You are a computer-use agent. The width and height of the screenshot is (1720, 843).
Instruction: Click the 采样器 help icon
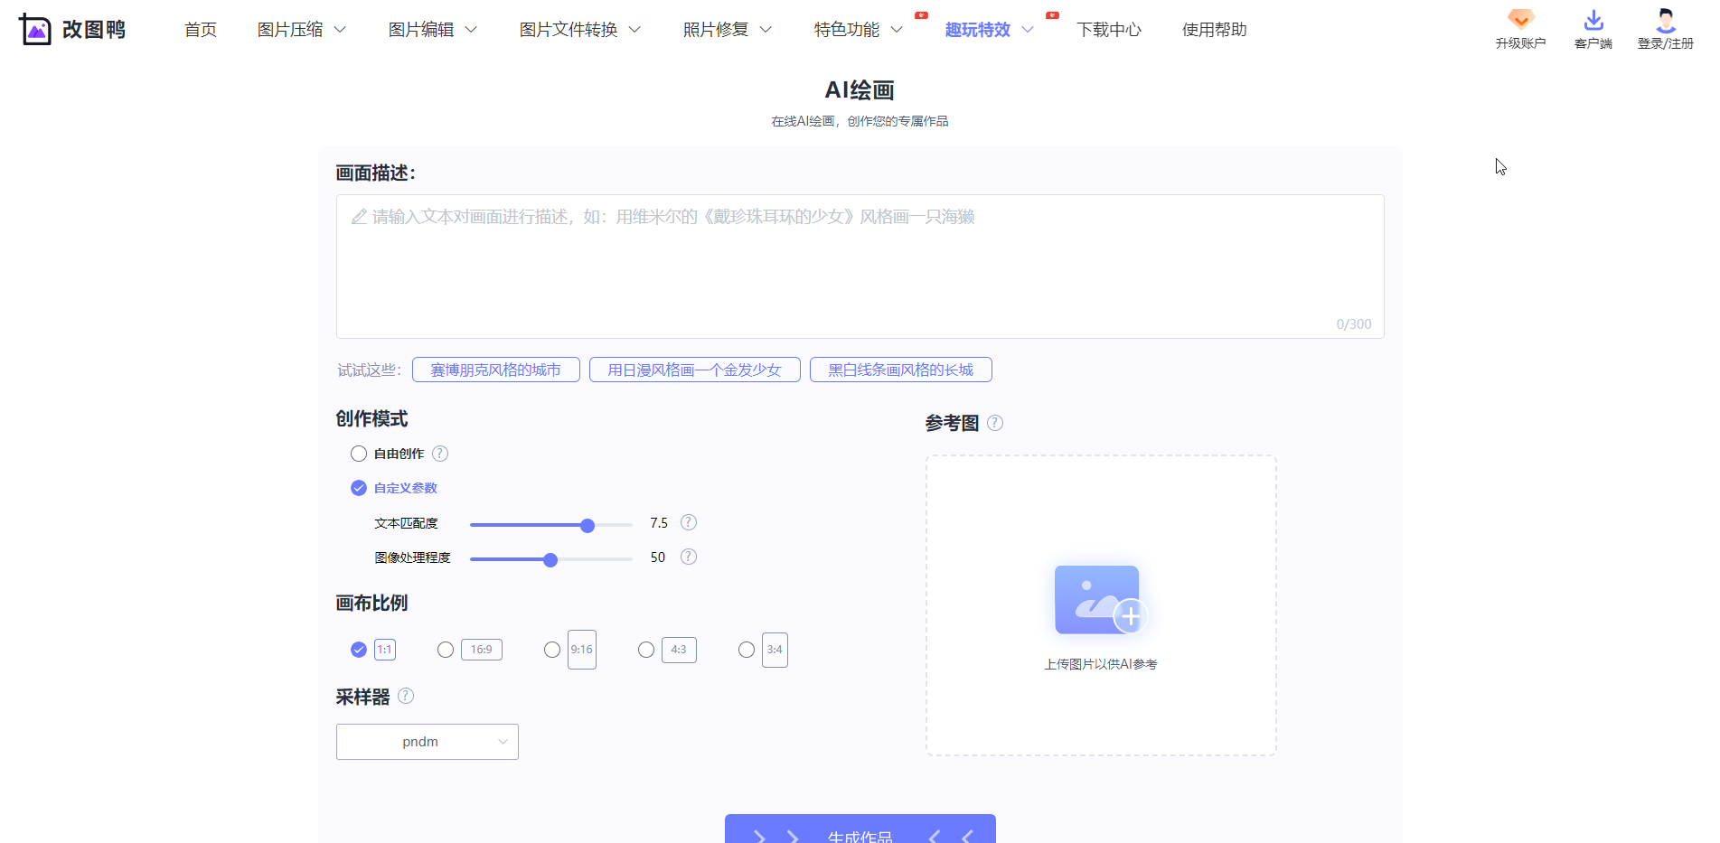(406, 696)
